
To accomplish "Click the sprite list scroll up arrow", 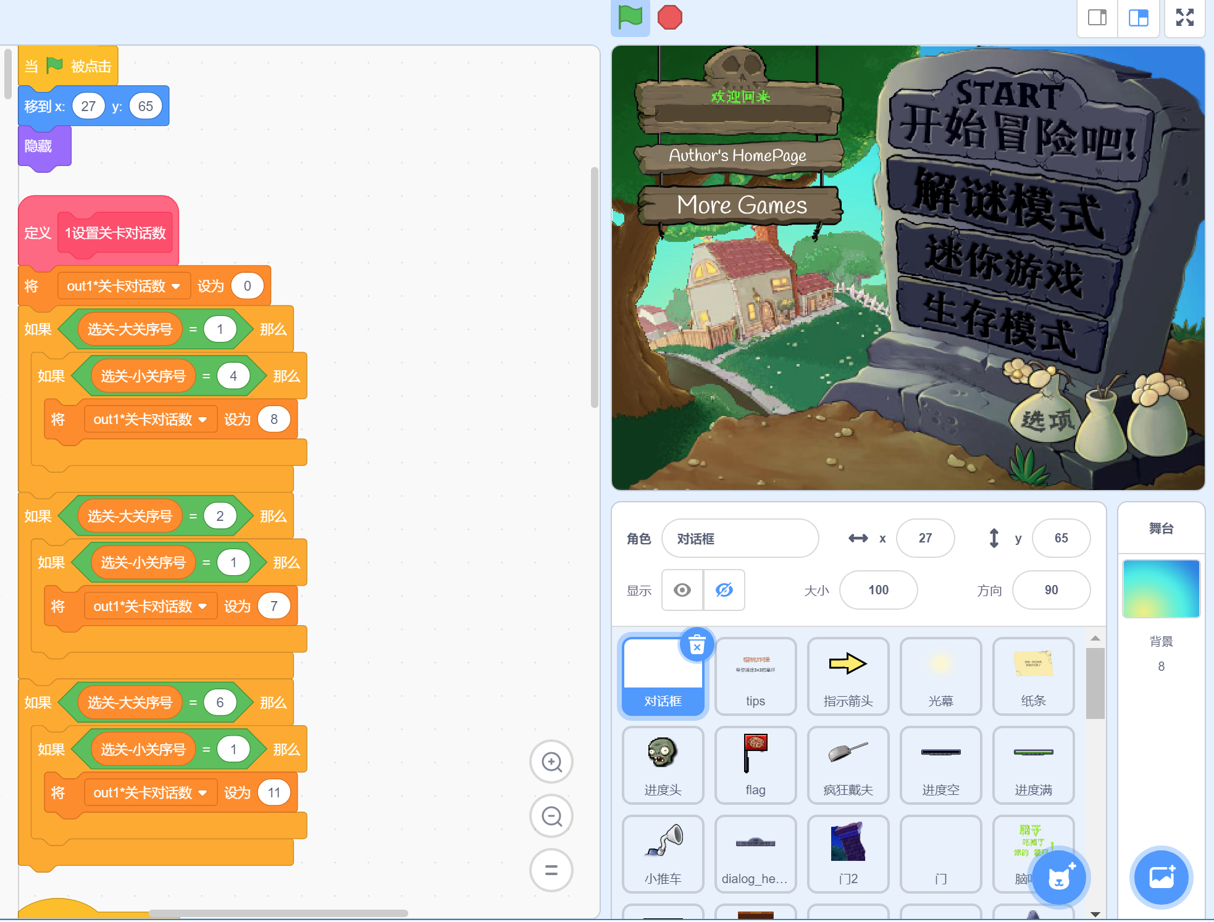I will [1095, 638].
